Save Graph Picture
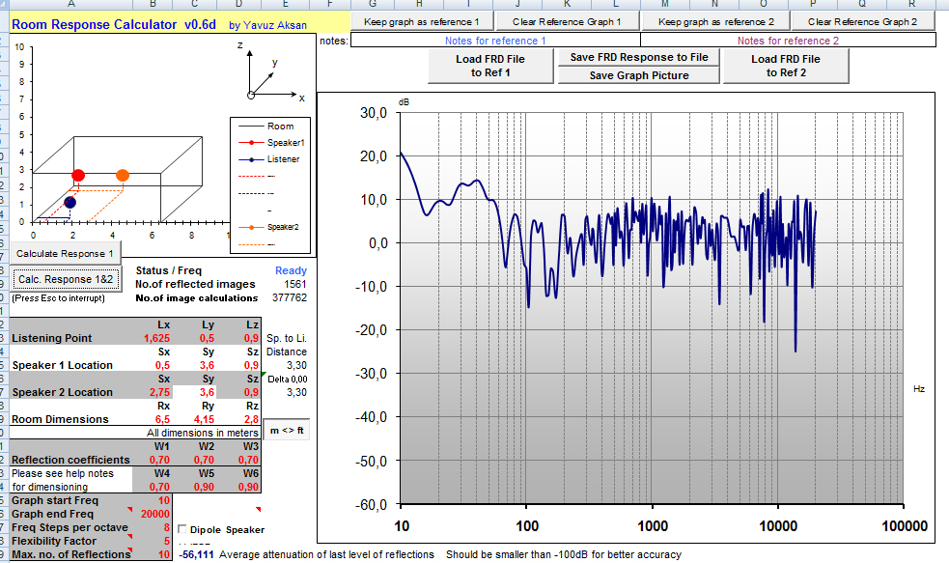Viewport: 949px width, 563px height. (638, 75)
